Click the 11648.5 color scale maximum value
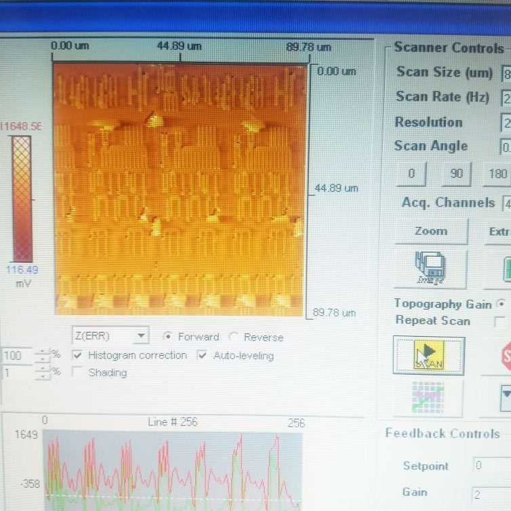Viewport: 511px width, 511px height. pos(21,127)
